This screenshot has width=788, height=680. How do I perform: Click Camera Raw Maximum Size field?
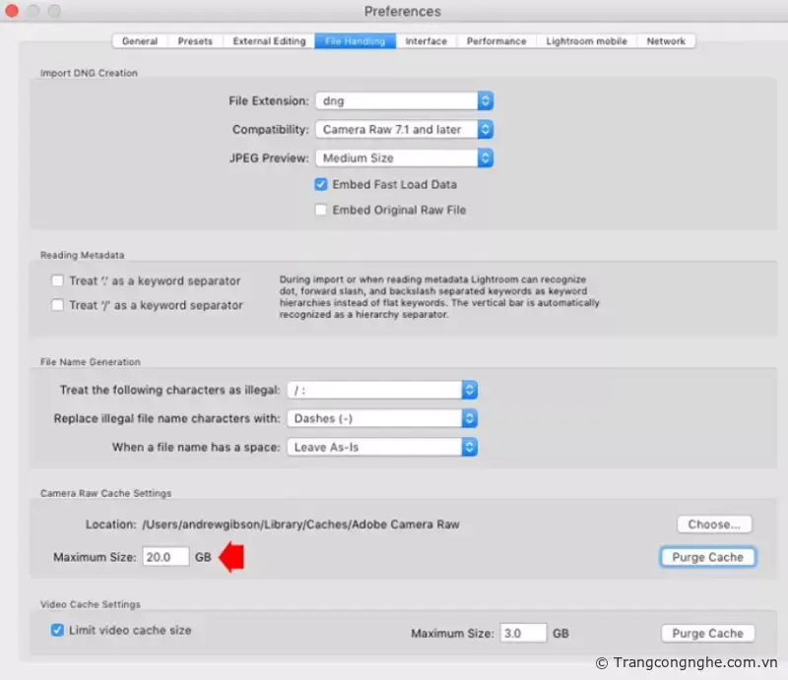[165, 557]
